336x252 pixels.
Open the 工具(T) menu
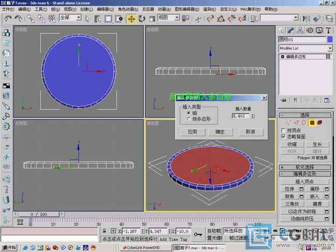[x=41, y=9]
